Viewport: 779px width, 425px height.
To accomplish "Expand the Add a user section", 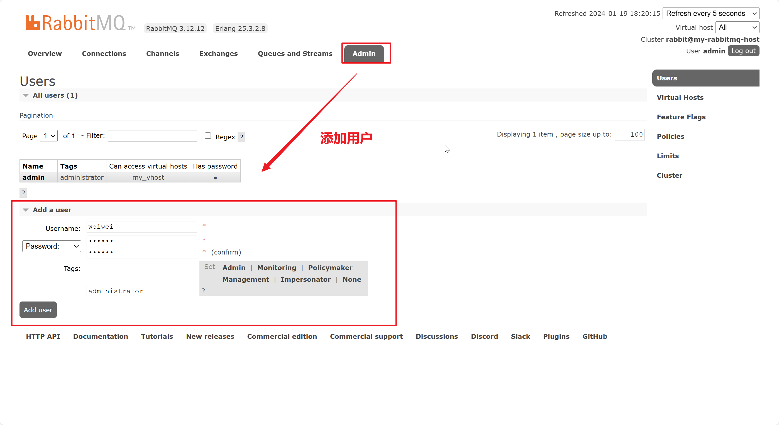I will [x=26, y=210].
